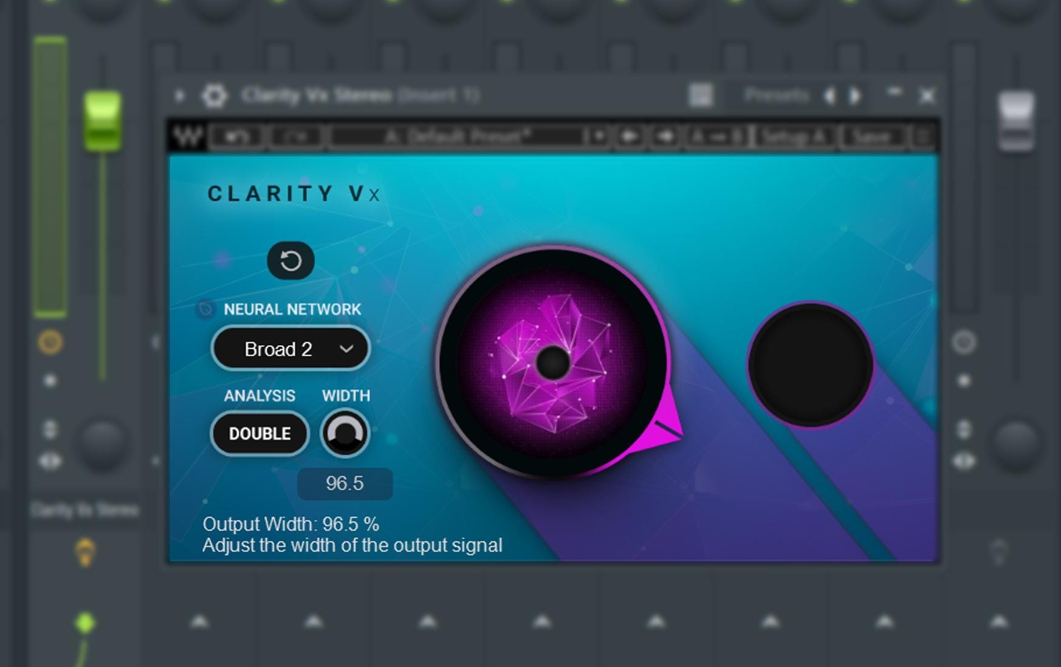
Task: Click the A to B copy button
Action: click(x=716, y=137)
